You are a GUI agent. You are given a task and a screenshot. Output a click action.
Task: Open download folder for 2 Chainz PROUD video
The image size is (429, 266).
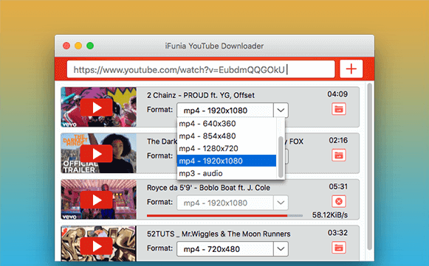coord(339,109)
